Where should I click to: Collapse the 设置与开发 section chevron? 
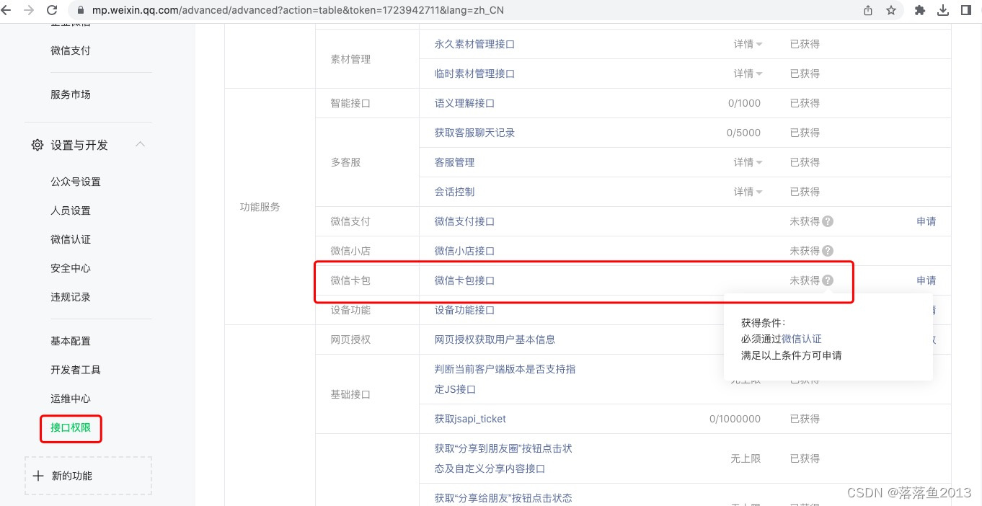pyautogui.click(x=141, y=144)
